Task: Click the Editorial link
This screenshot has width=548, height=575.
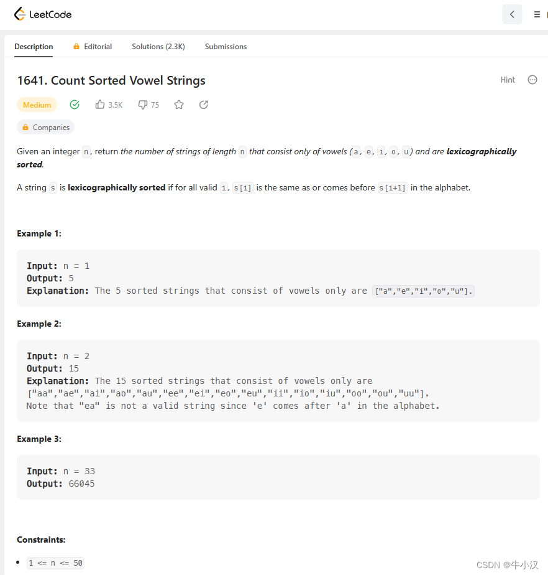Action: 98,46
